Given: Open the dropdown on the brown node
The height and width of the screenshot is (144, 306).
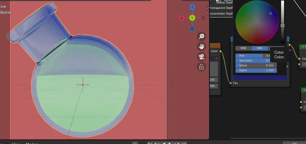Looking at the screenshot, I should point(216,58).
